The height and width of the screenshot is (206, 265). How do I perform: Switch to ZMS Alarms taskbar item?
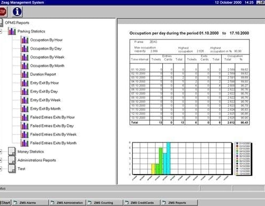30,203
